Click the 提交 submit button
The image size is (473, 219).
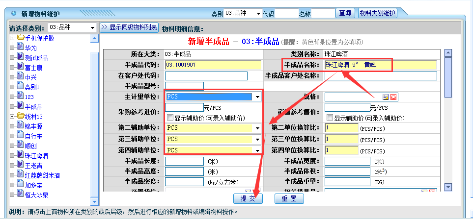tap(248, 198)
